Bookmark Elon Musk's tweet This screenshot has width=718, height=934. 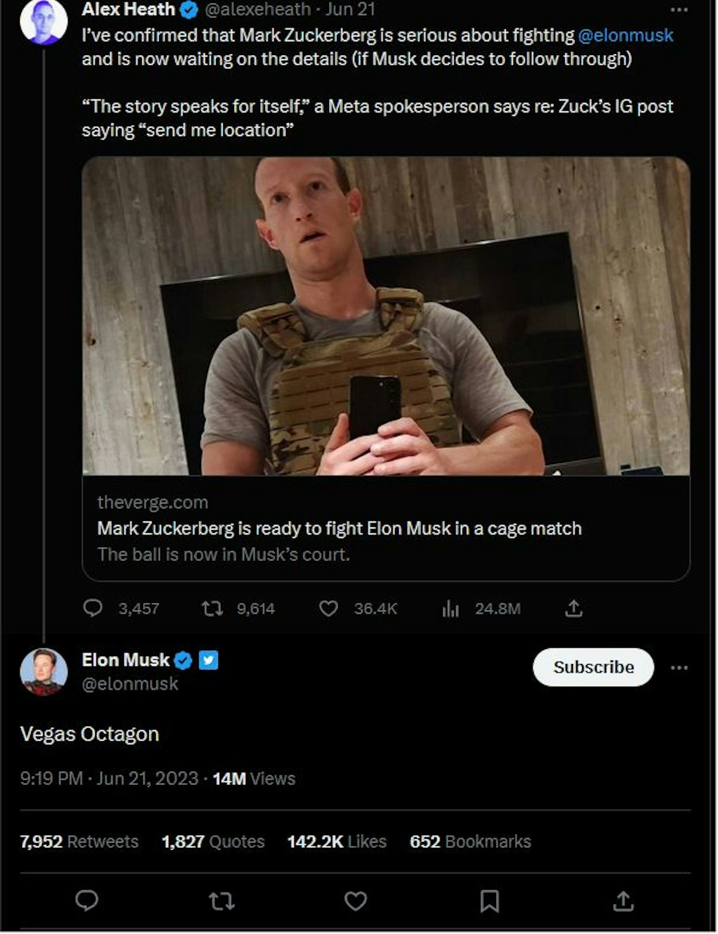[489, 900]
